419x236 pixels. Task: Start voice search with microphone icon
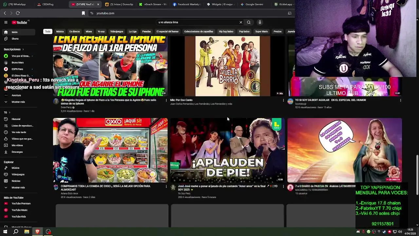click(x=260, y=22)
